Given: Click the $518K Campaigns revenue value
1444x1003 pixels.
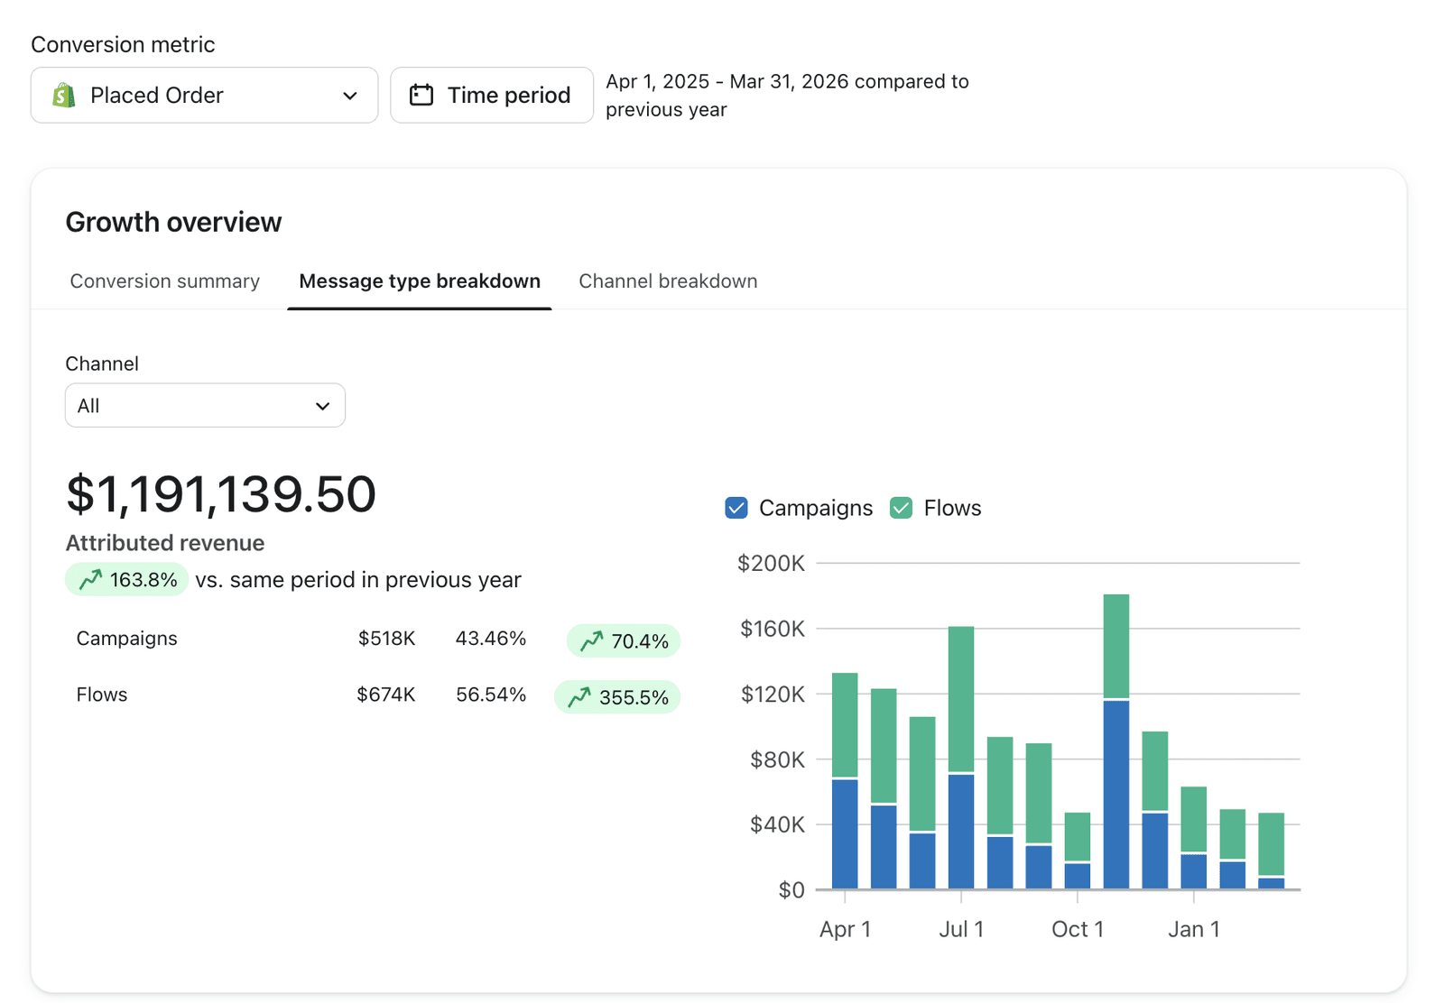Looking at the screenshot, I should 387,639.
